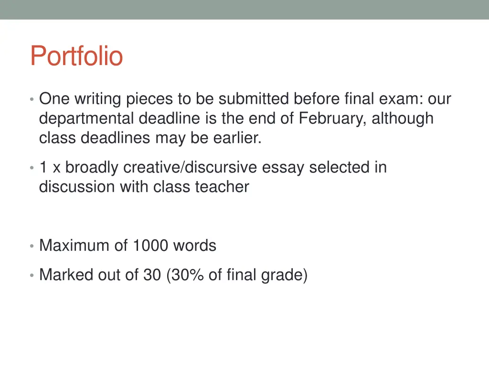Click the "(30% of final grade)" text
This screenshot has height=367, width=489.
[x=237, y=275]
